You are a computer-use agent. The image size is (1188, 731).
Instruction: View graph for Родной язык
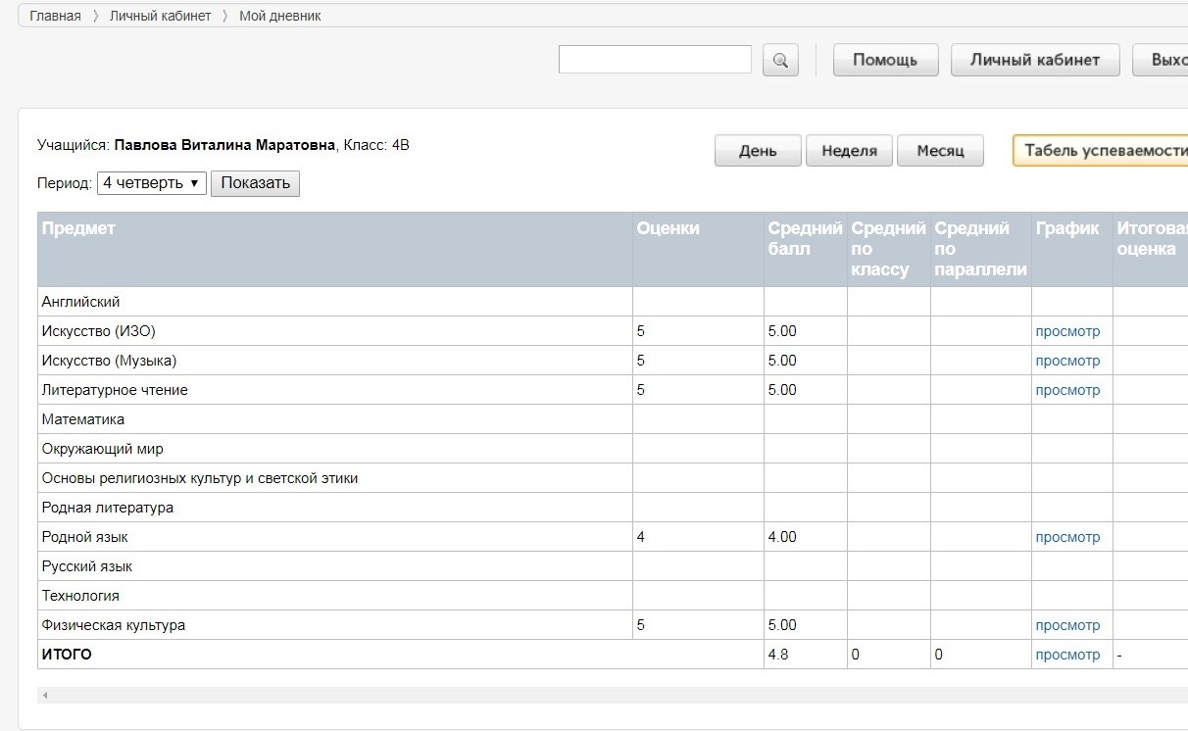(1067, 537)
